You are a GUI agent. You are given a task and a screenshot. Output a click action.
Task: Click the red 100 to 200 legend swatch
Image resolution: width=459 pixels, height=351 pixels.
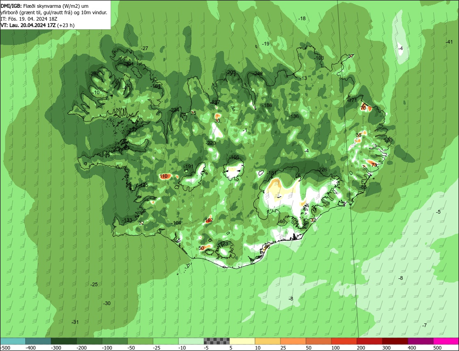tap(344, 341)
